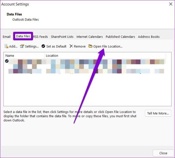Image resolution: width=175 pixels, height=158 pixels.
Task: Click the Tell Me More button
Action: [x=158, y=113]
